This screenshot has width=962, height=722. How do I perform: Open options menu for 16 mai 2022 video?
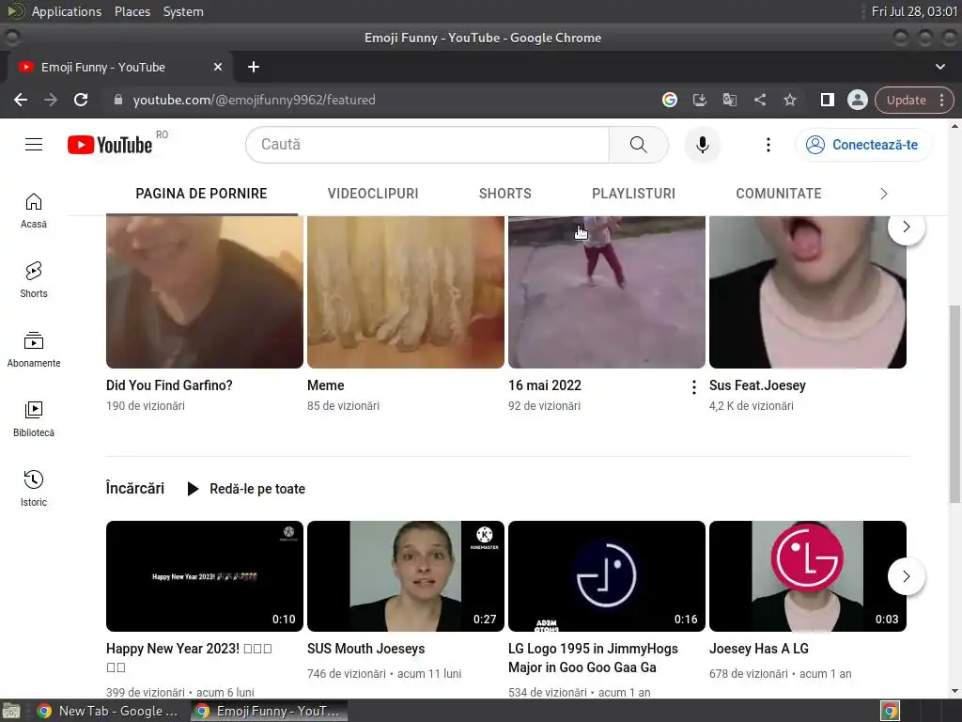pos(694,386)
